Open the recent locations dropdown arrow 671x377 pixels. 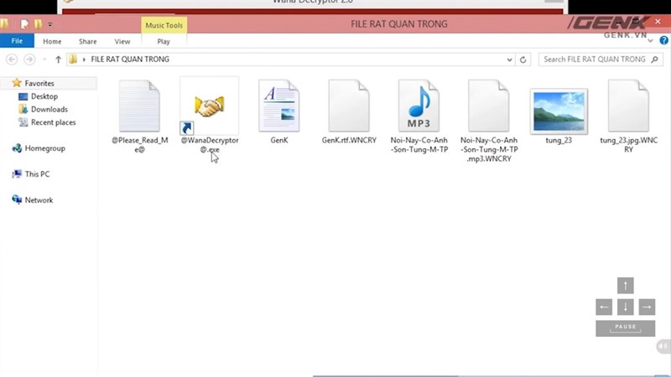pos(44,59)
